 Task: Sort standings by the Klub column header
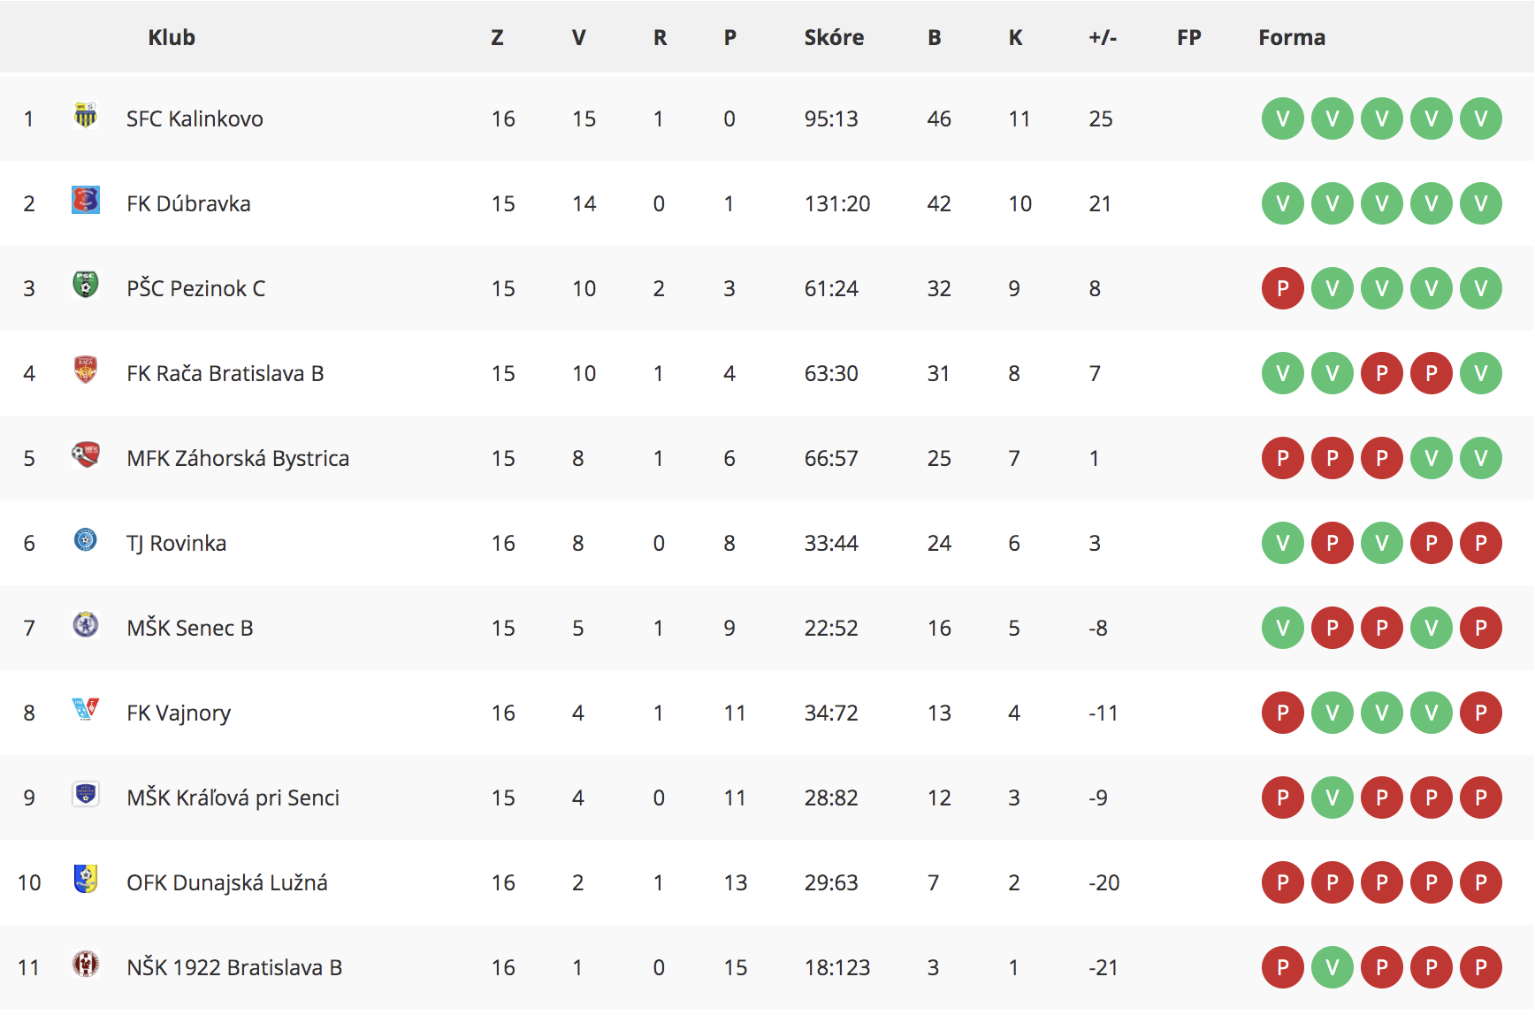click(x=172, y=37)
